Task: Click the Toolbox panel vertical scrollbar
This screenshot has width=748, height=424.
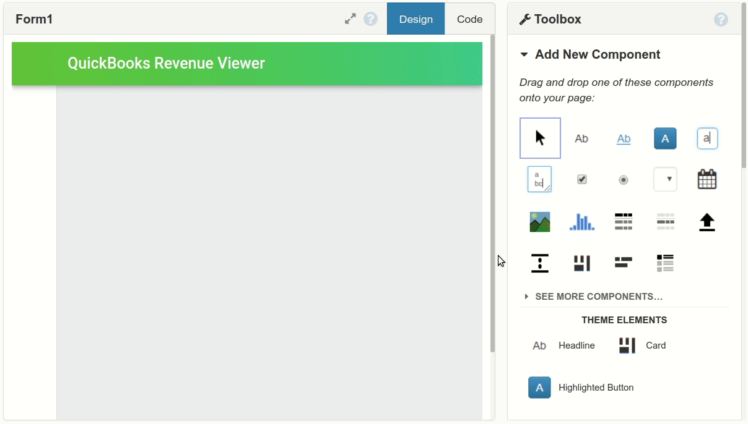Action: point(744,87)
